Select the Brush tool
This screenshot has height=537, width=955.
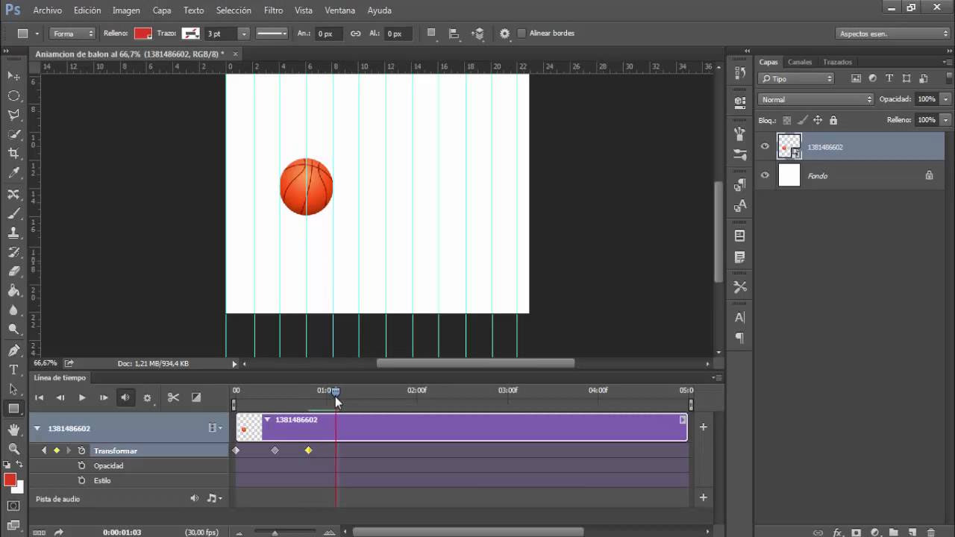(13, 214)
